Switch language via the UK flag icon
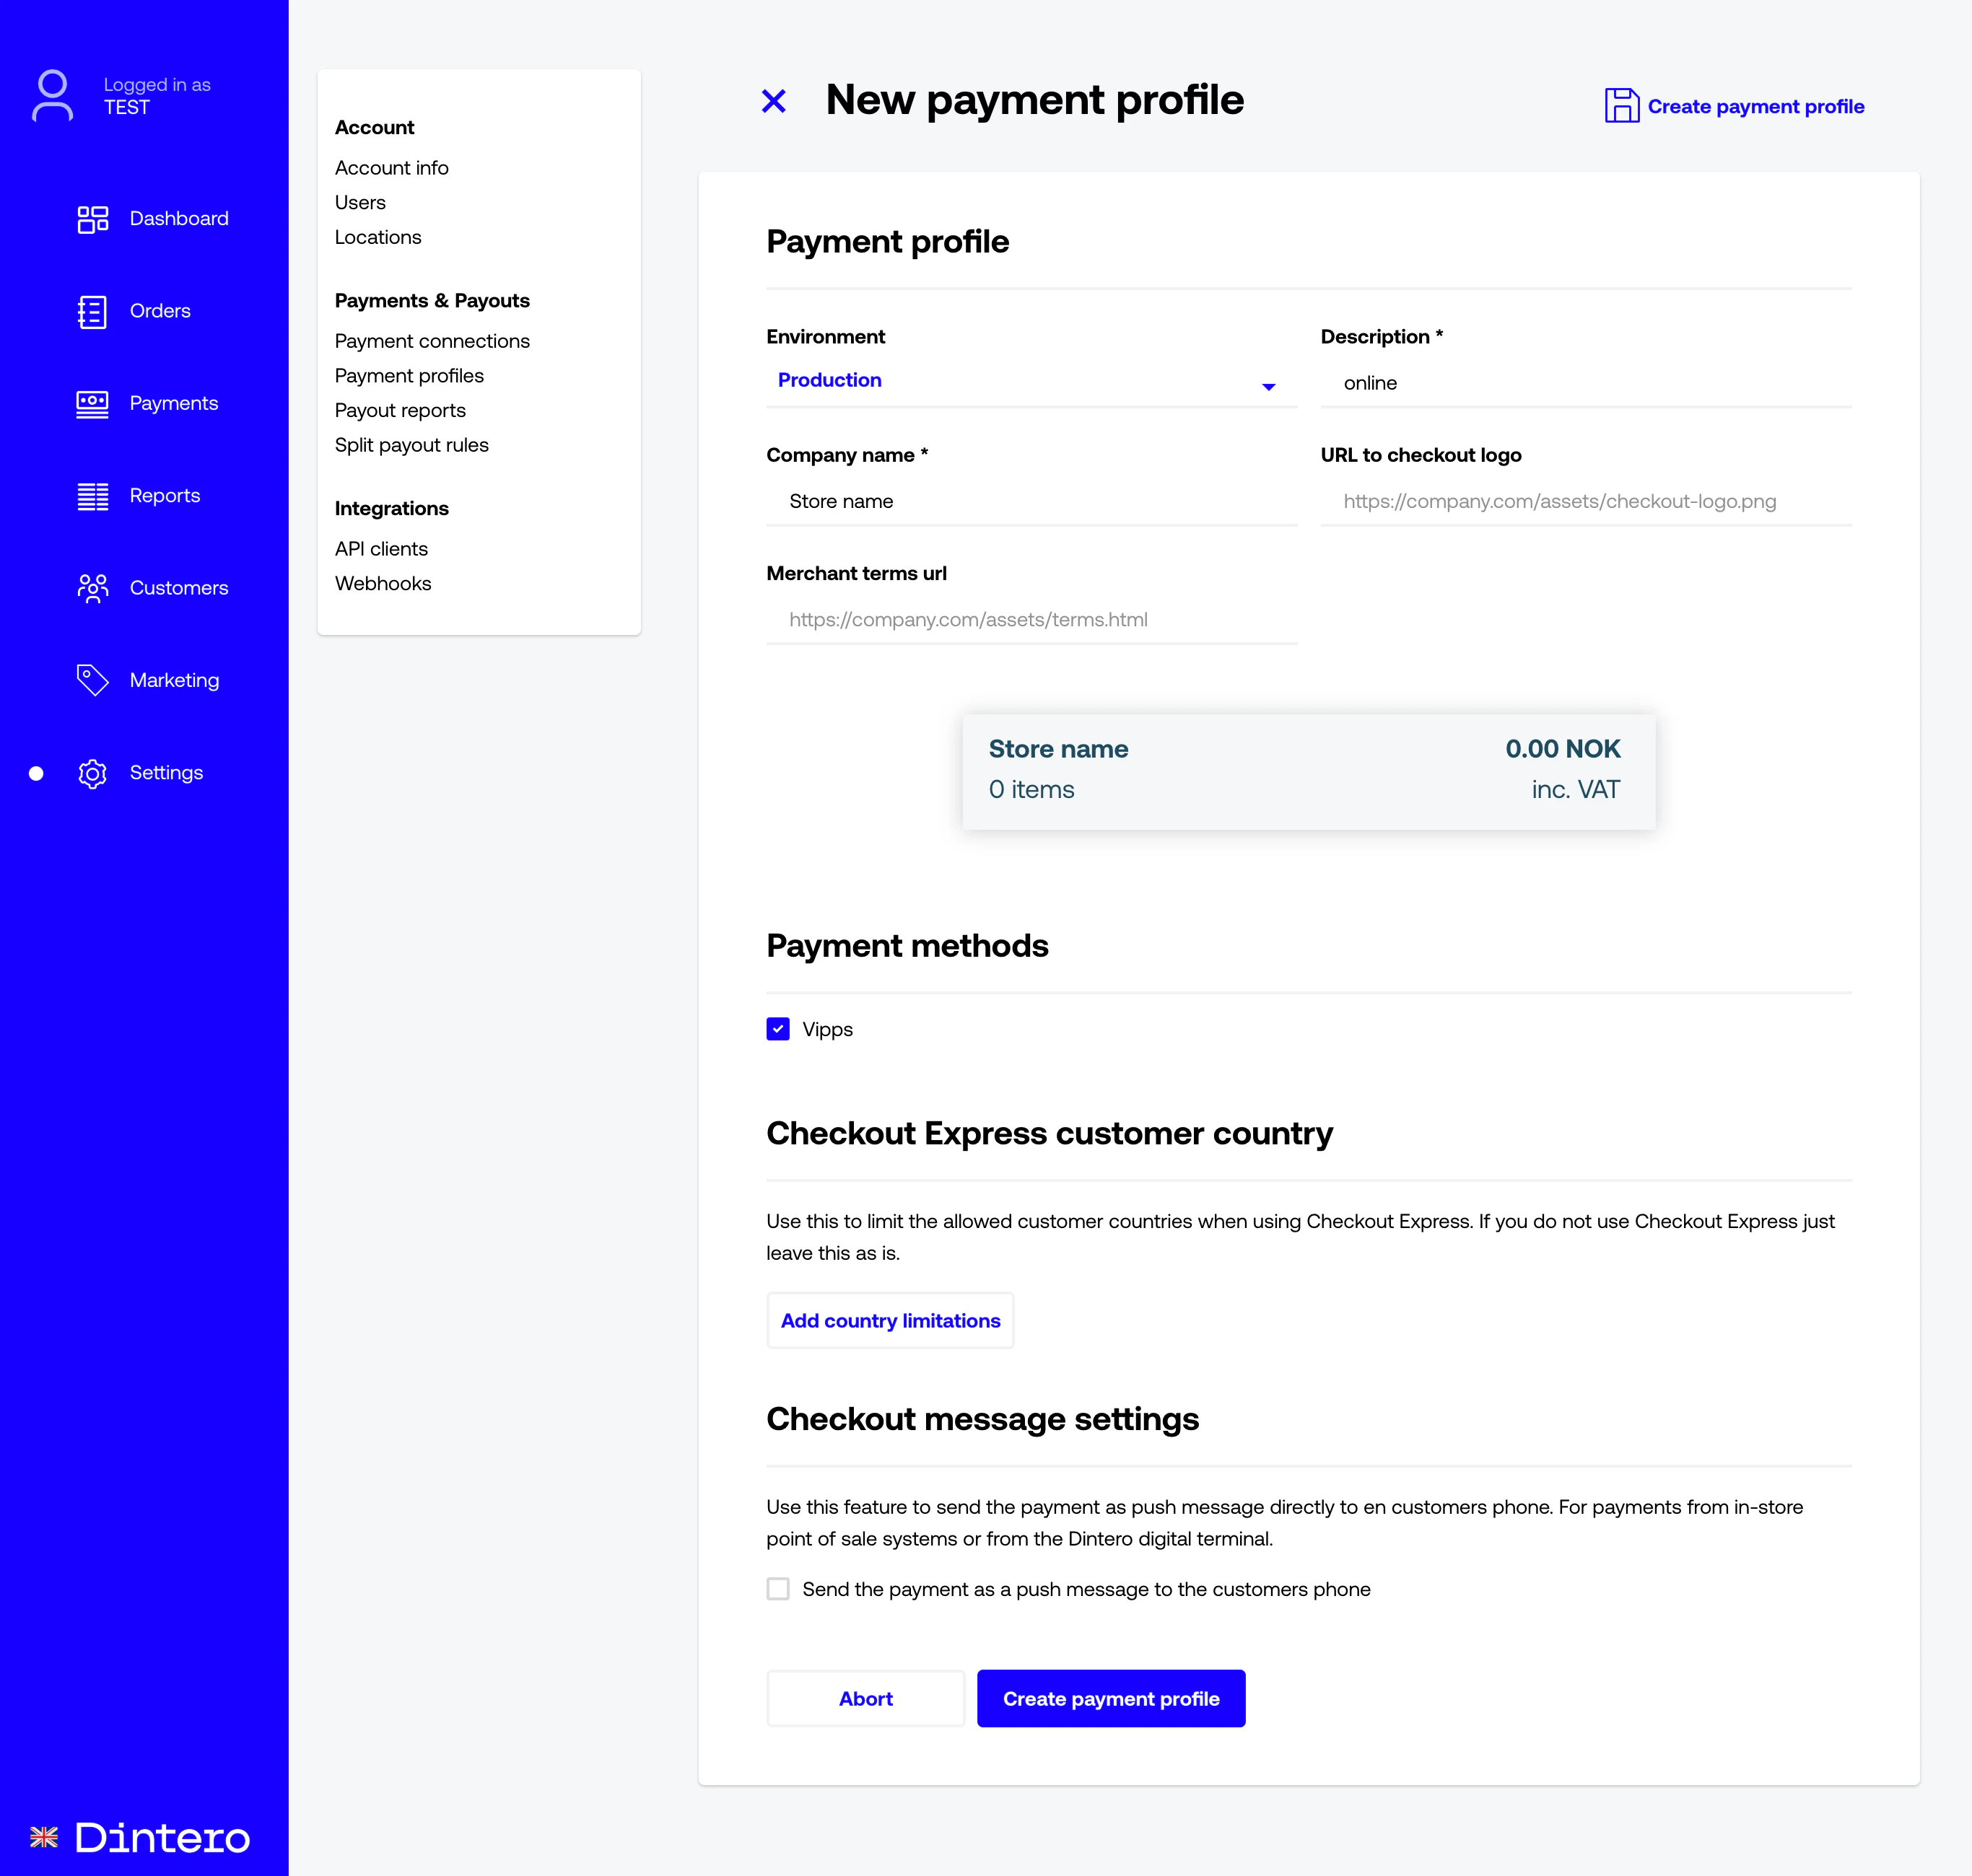 (44, 1837)
